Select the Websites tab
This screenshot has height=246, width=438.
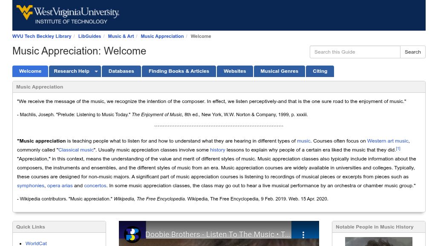coord(235,72)
